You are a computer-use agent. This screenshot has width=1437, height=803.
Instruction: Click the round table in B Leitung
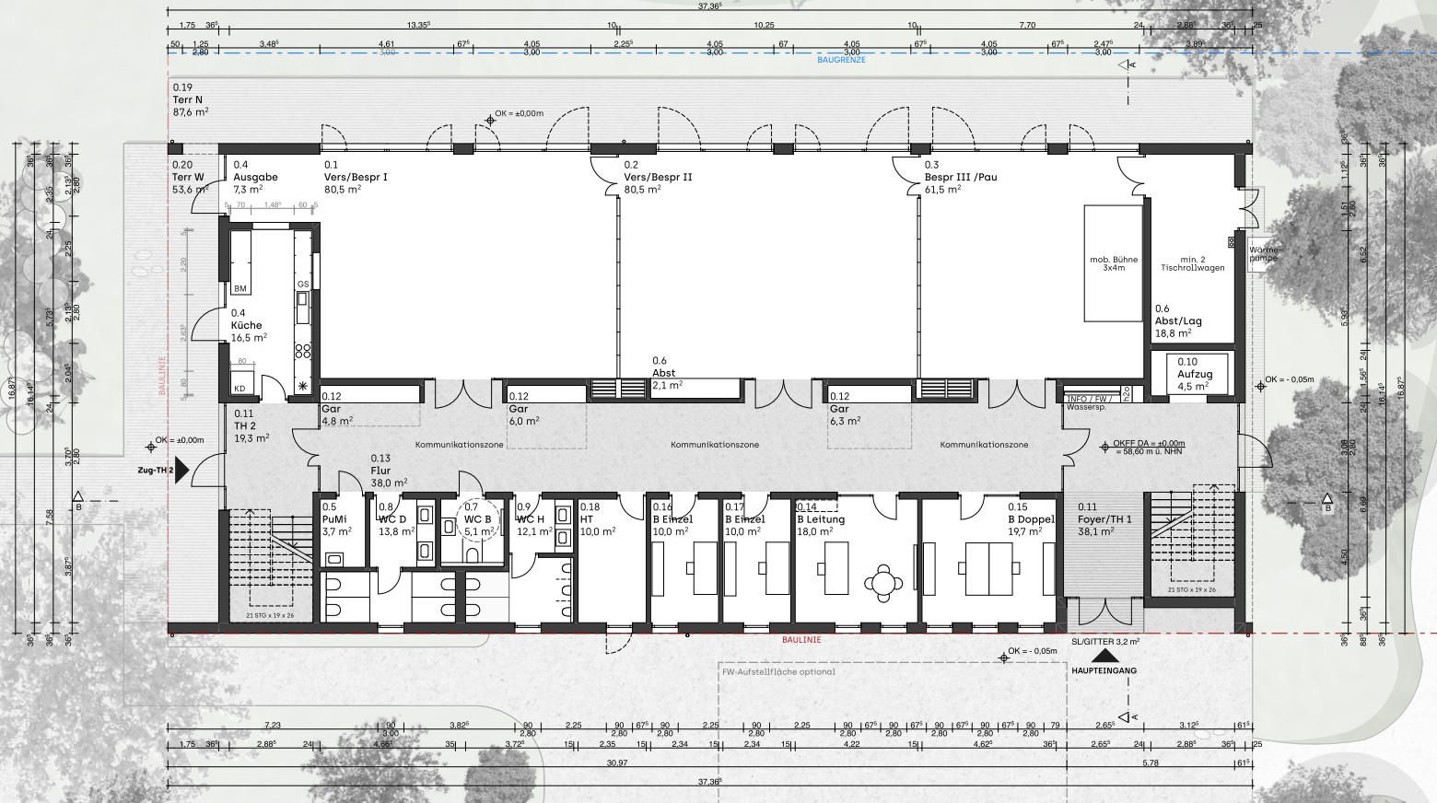click(885, 582)
